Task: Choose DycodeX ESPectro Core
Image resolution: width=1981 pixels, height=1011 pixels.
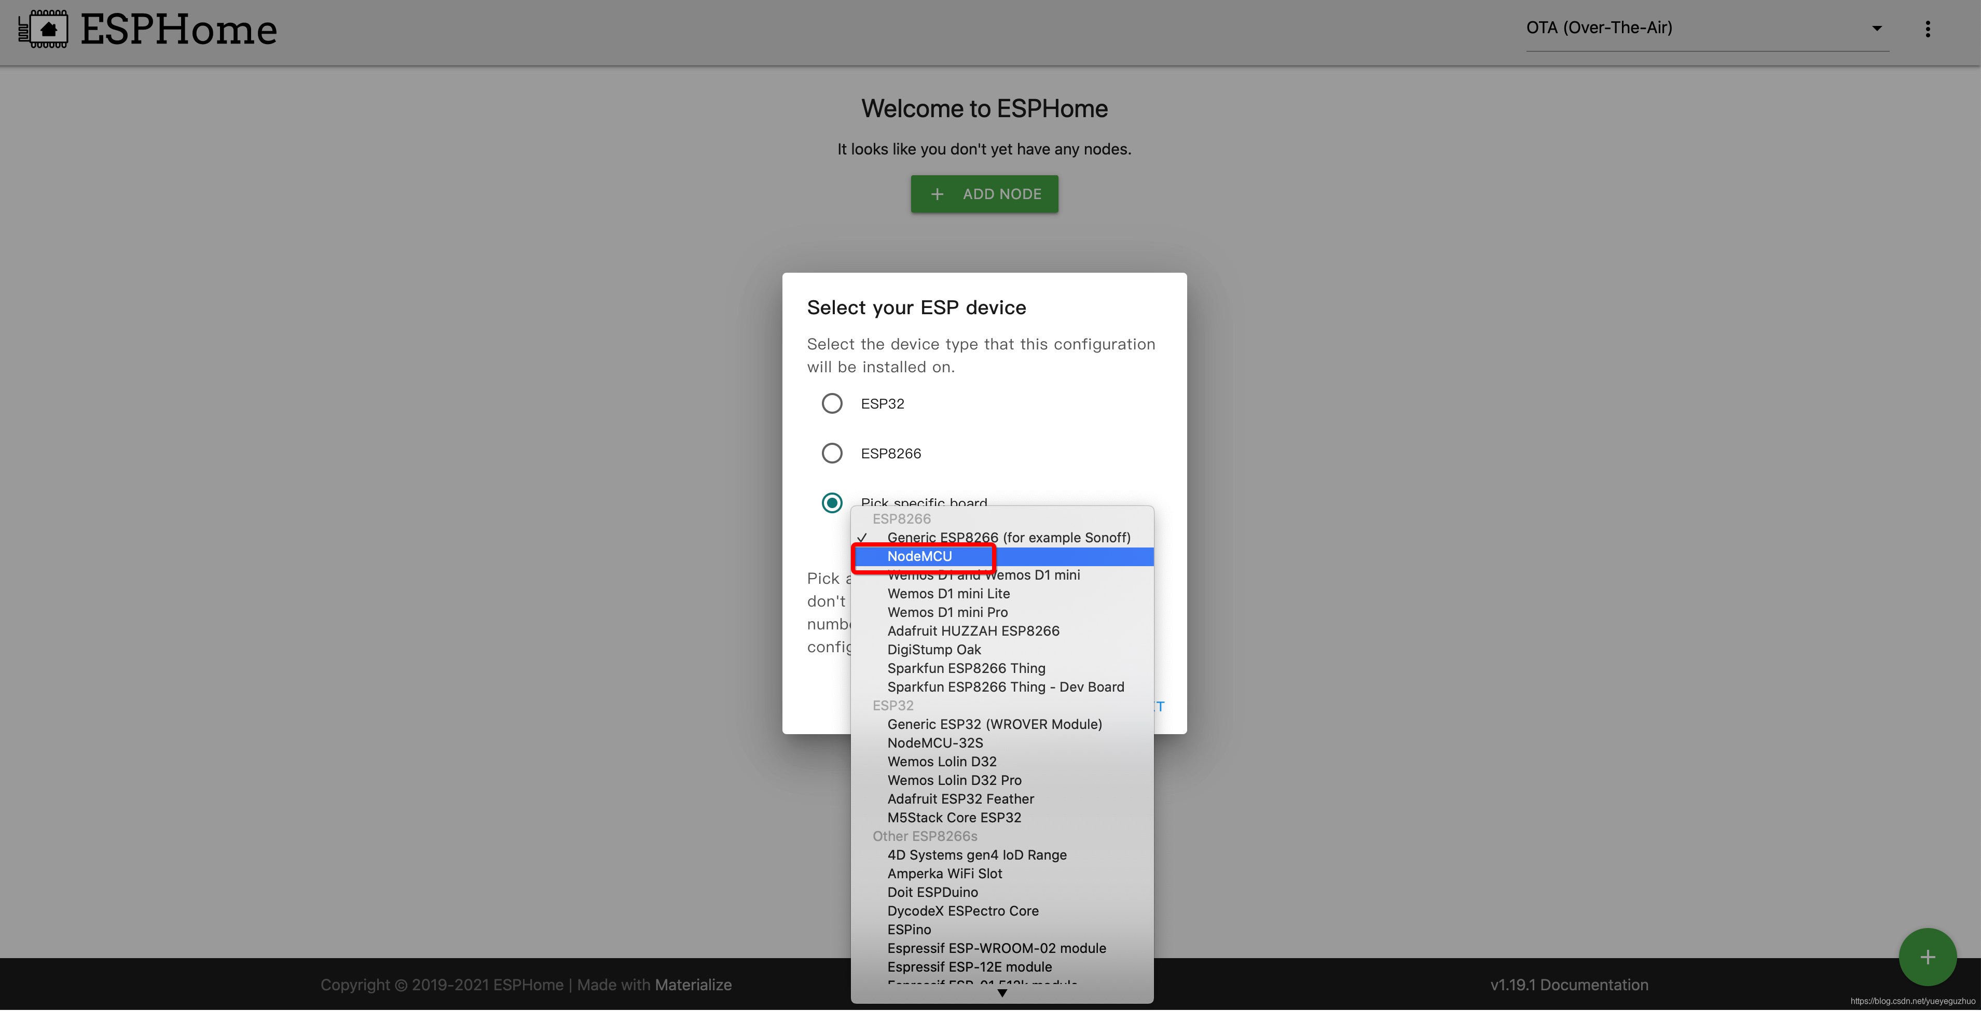Action: click(x=1002, y=911)
